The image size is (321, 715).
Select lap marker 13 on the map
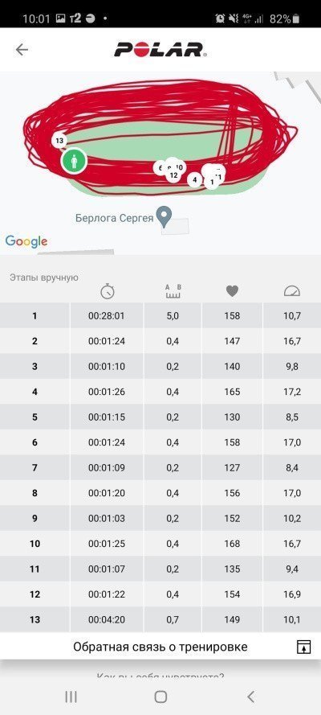(59, 141)
